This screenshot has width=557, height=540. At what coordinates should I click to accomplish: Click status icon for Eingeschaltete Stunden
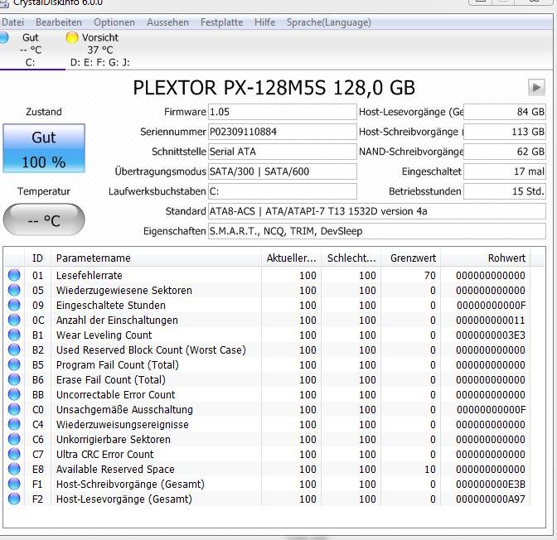pyautogui.click(x=14, y=305)
